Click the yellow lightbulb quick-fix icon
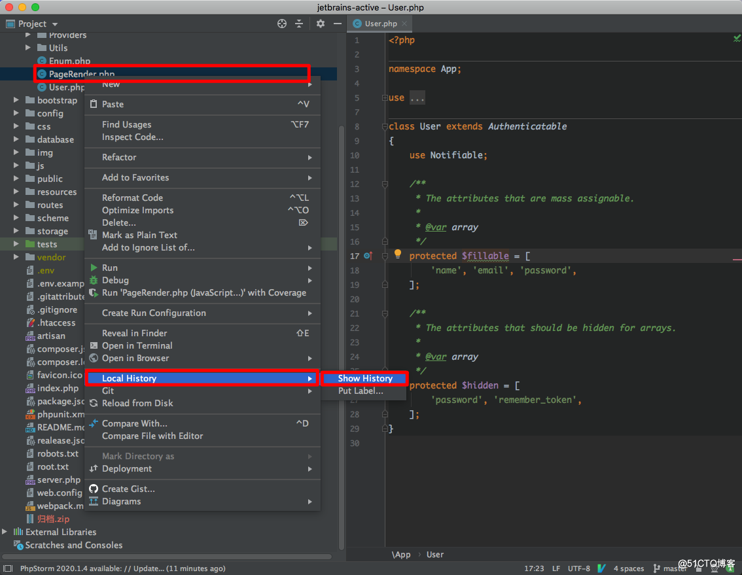Screen dimensions: 742x575 398,254
